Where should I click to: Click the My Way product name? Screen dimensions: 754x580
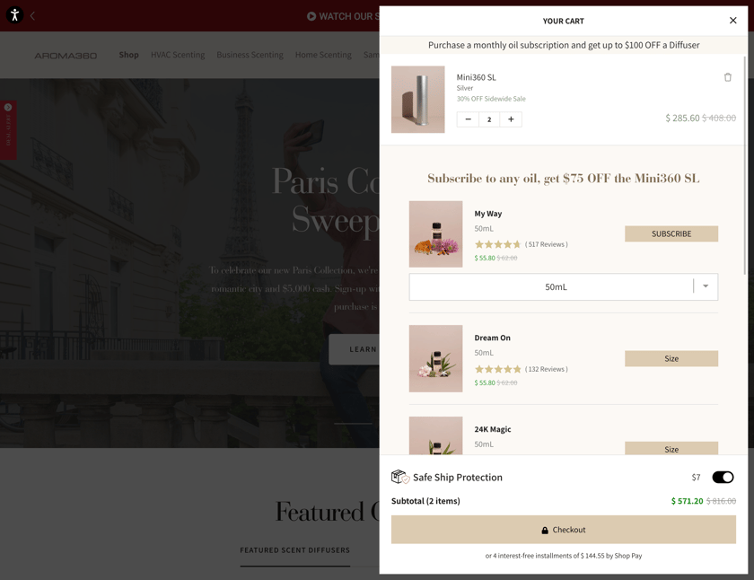(488, 214)
